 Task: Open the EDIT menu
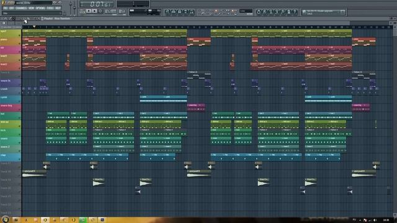pos(11,8)
